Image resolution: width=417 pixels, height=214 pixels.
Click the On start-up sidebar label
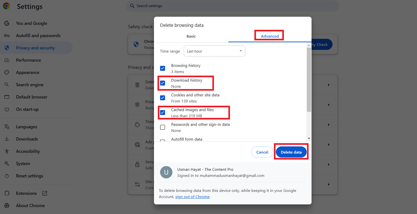pos(27,109)
